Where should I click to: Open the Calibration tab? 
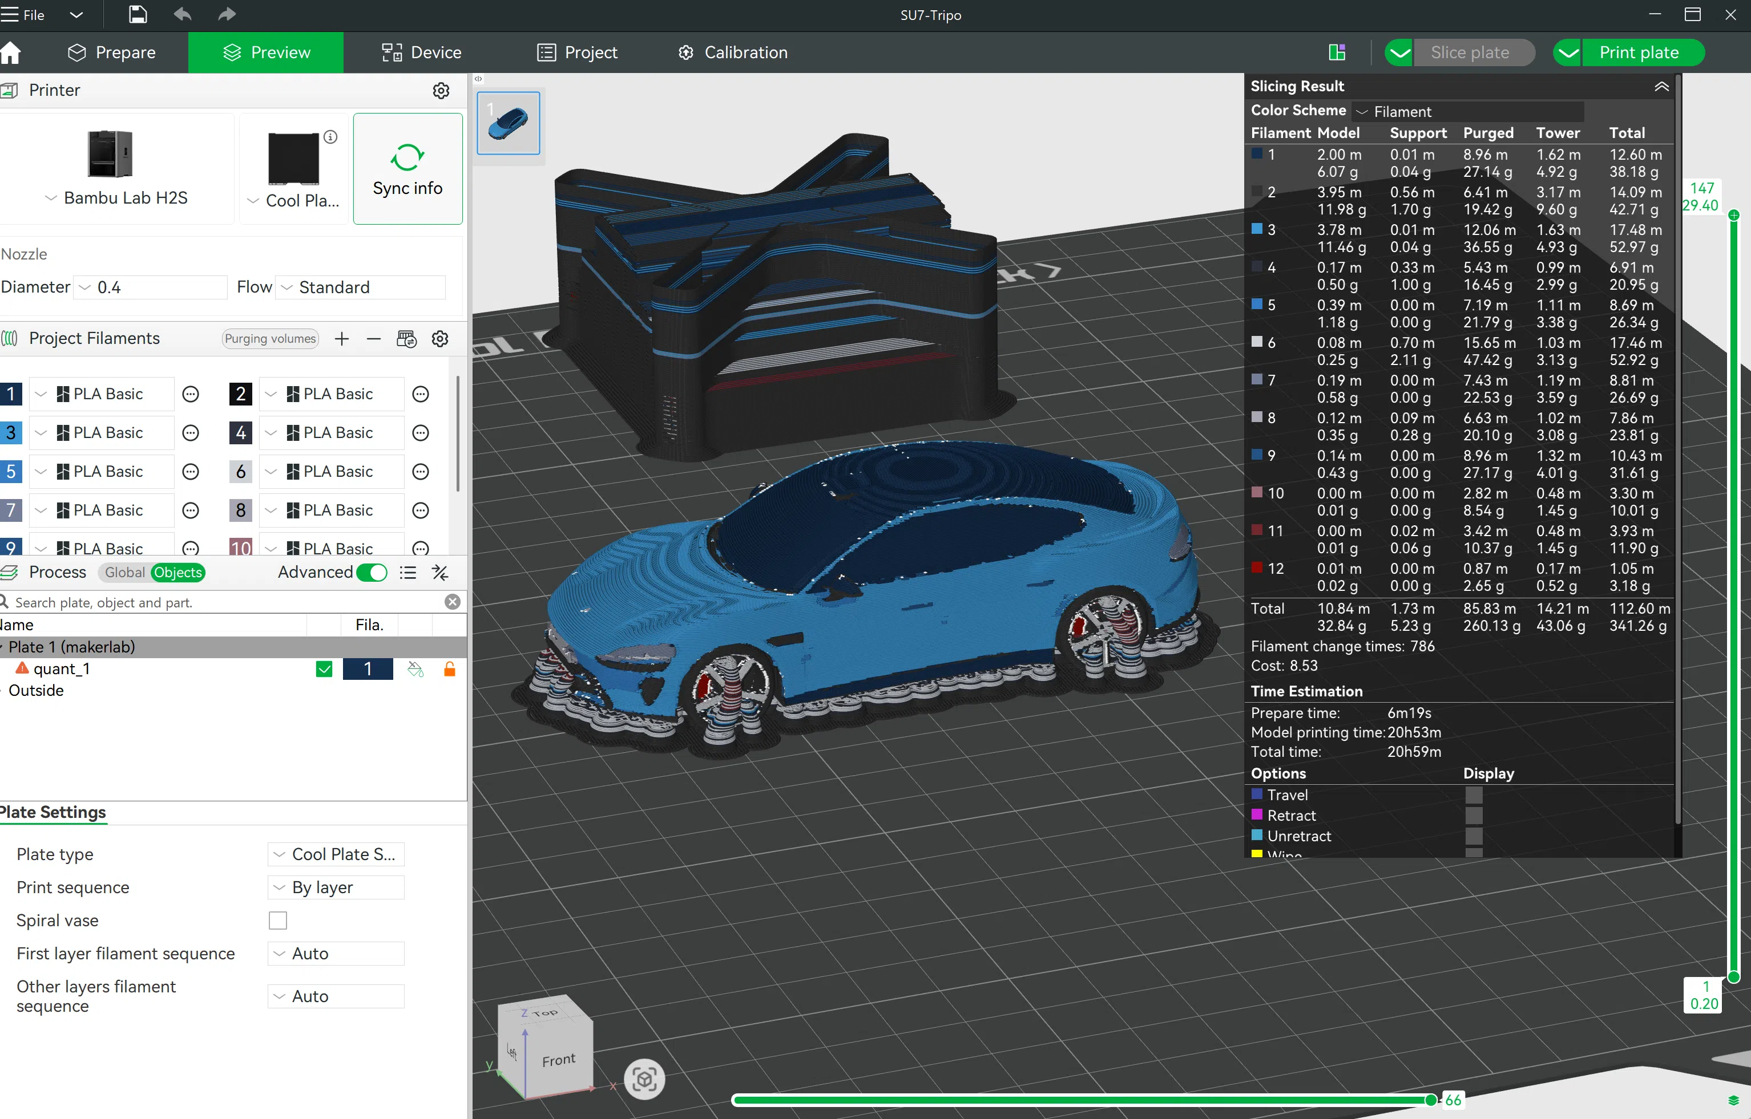[733, 52]
